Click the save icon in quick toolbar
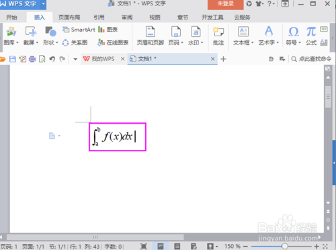This screenshot has height=250, width=336. 13,59
